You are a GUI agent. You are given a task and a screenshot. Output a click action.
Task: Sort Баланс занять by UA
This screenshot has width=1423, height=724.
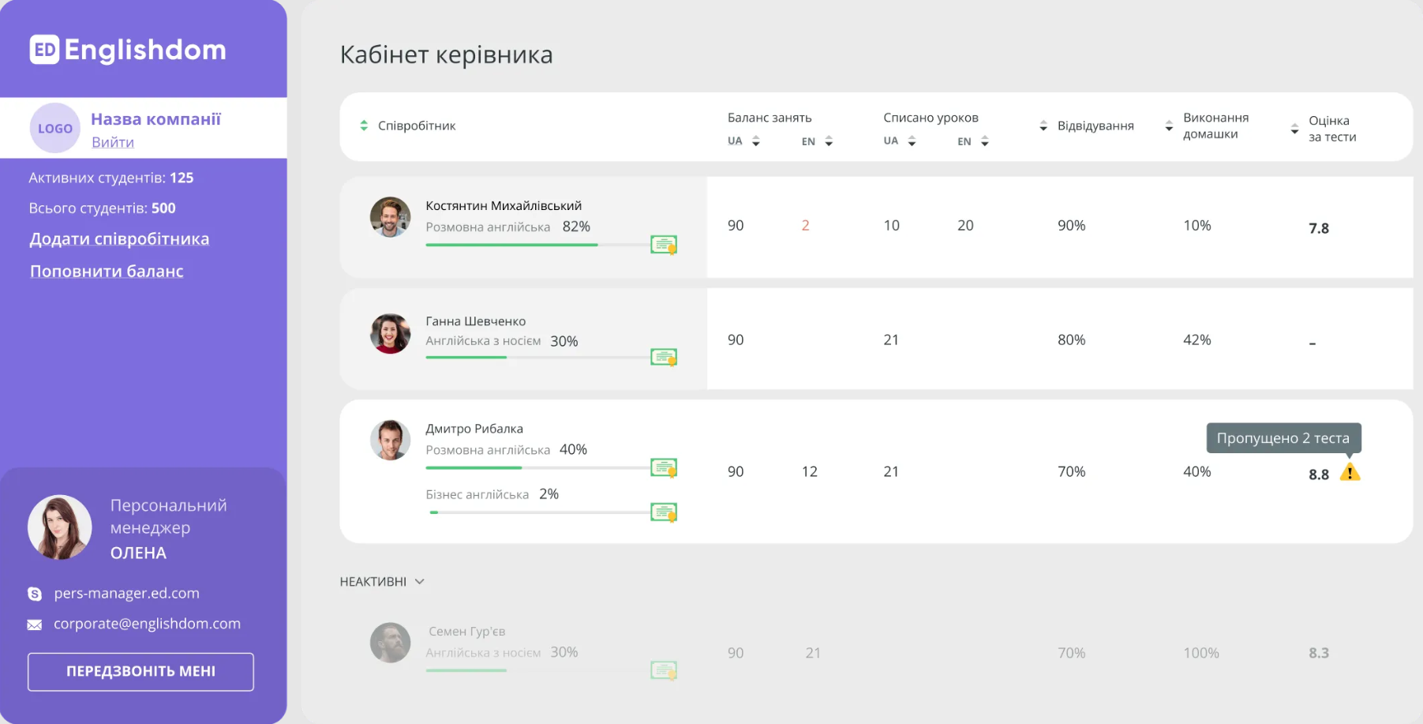click(755, 141)
